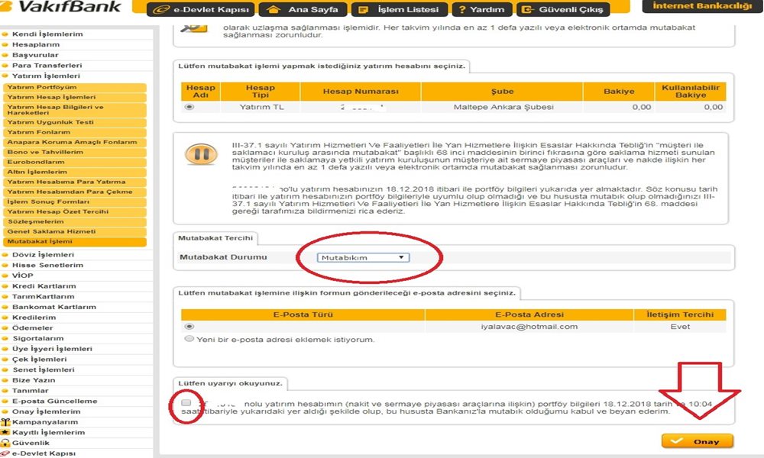
Task: Open Çek İşlemleri sidebar menu
Action: 40,360
